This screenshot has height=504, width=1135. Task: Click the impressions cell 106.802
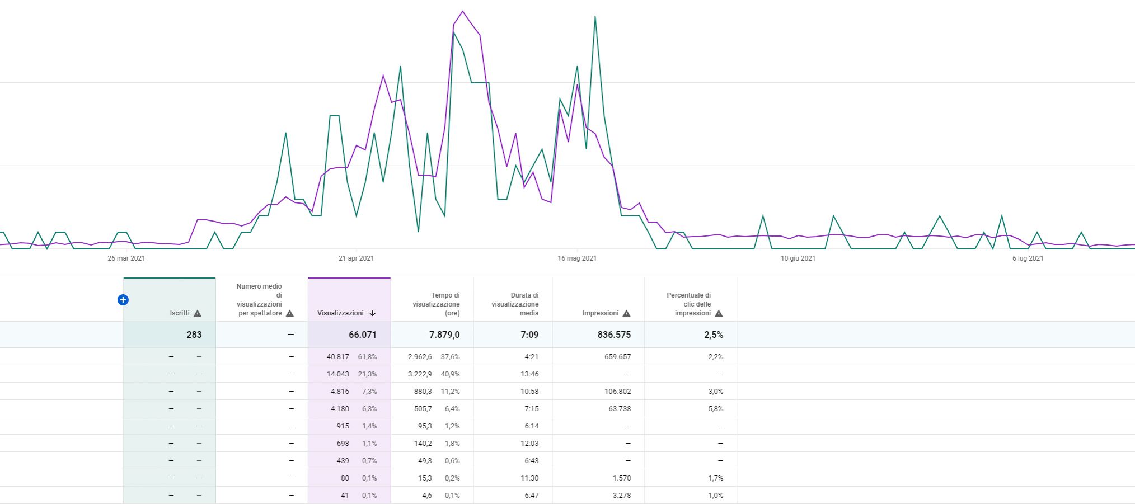coord(618,392)
